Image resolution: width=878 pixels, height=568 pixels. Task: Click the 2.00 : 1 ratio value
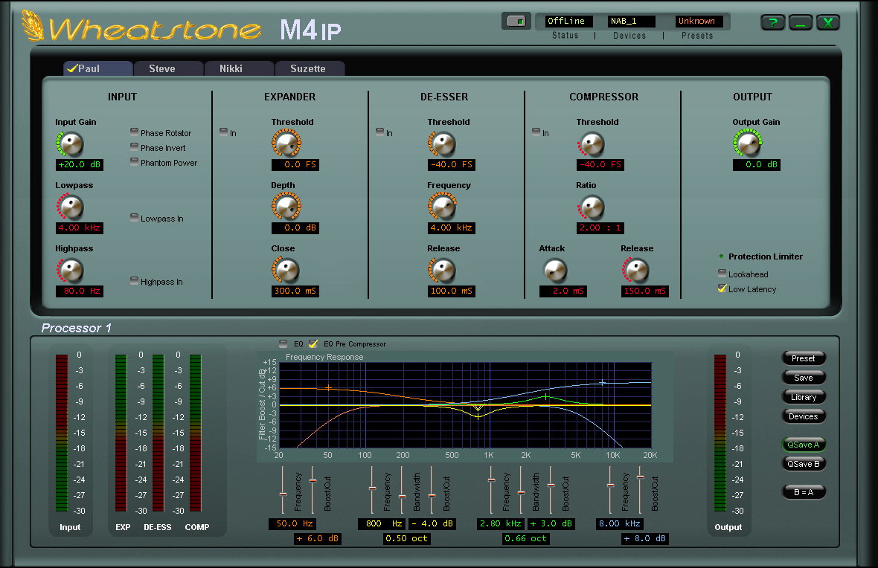click(x=600, y=227)
